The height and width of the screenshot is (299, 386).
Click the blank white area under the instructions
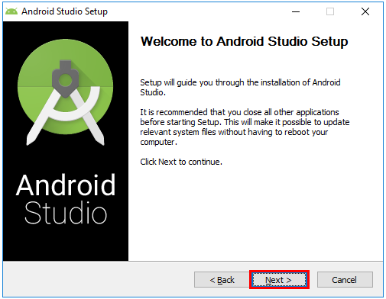pos(255,214)
